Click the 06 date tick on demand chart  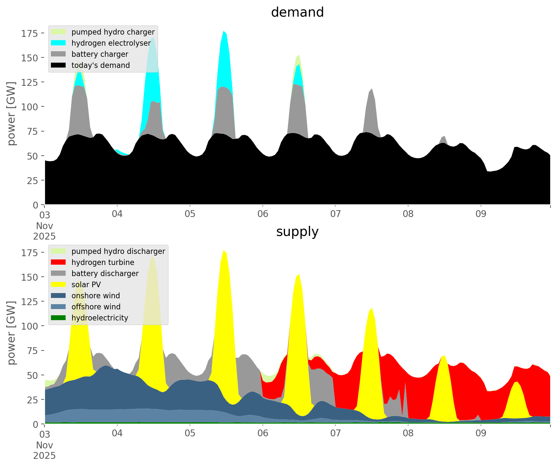click(x=263, y=214)
